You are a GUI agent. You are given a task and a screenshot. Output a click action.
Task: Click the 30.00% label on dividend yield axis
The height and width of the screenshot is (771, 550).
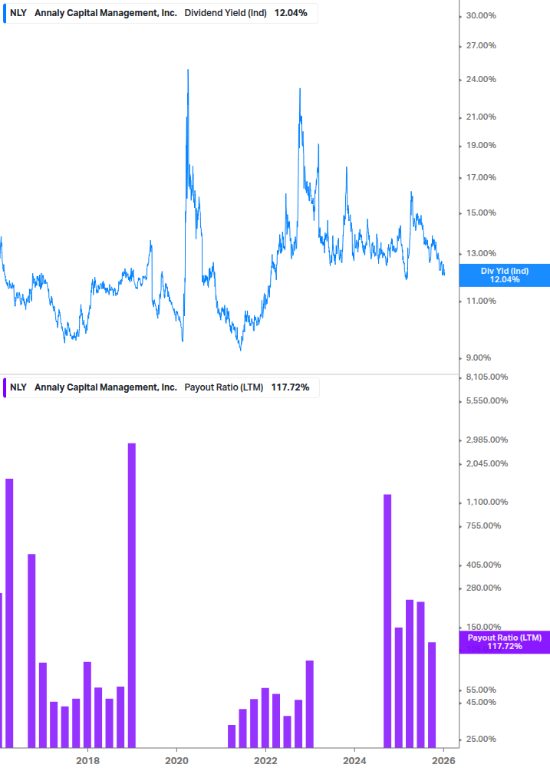click(x=481, y=15)
